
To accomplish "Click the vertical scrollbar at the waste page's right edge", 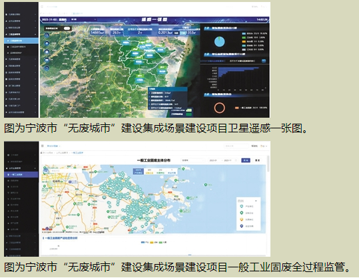I will coord(268,164).
